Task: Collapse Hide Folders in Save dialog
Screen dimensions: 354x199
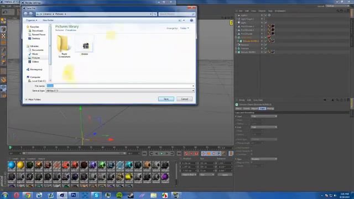Action: (x=33, y=99)
